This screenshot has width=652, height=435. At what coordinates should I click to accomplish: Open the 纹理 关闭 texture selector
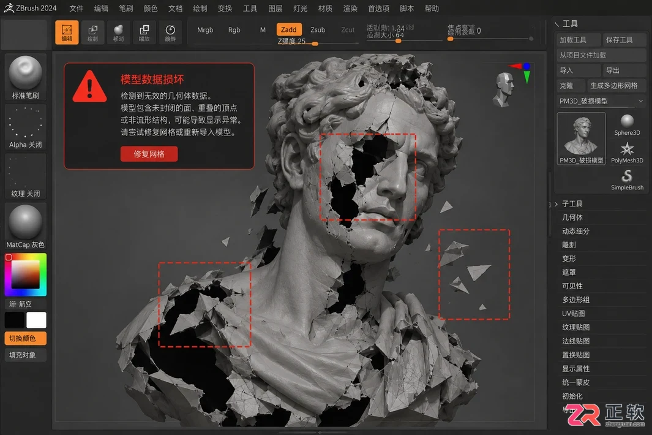click(25, 176)
